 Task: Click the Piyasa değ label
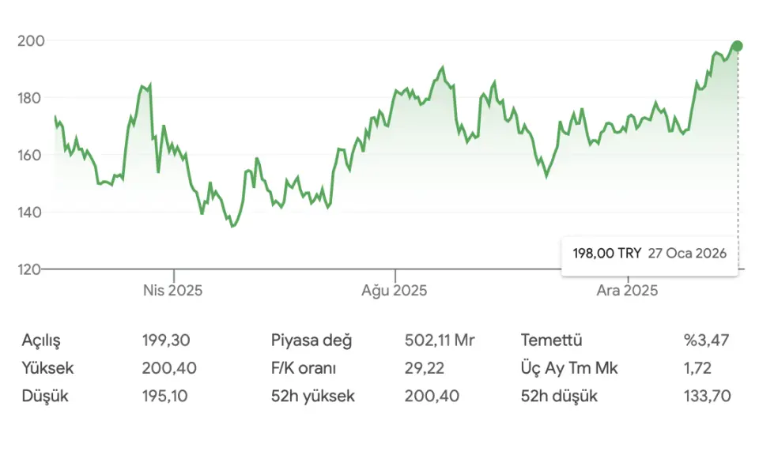312,340
